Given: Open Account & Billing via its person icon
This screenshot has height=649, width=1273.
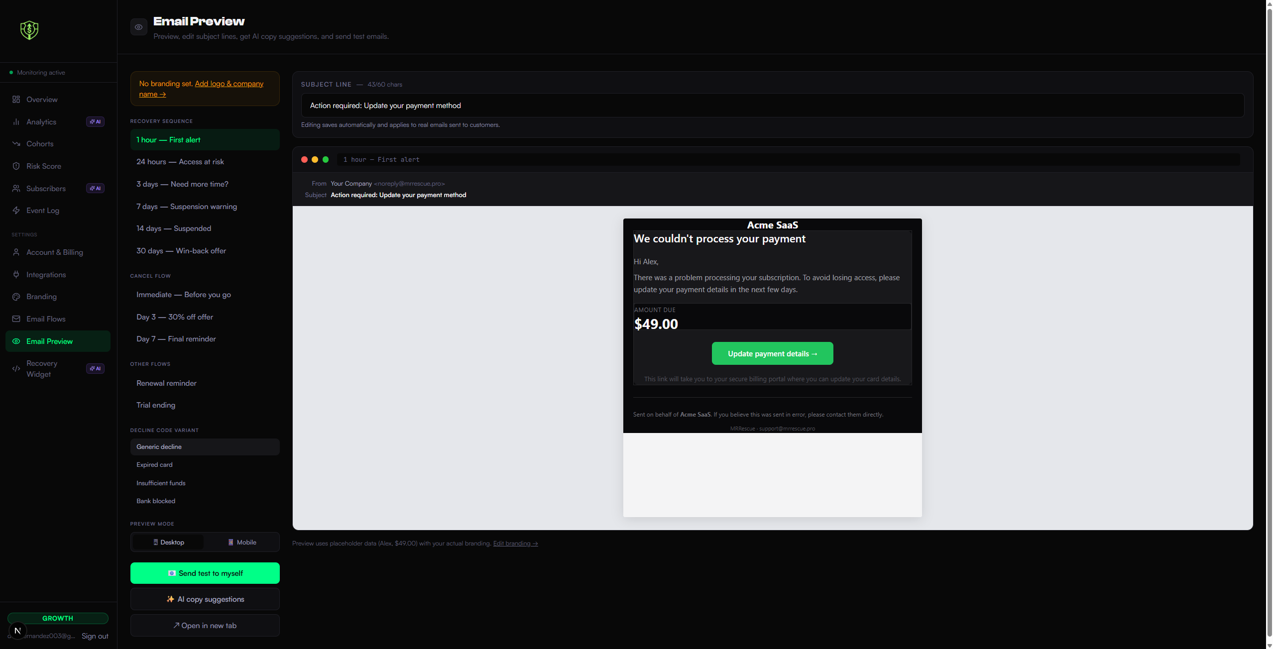Looking at the screenshot, I should (16, 252).
